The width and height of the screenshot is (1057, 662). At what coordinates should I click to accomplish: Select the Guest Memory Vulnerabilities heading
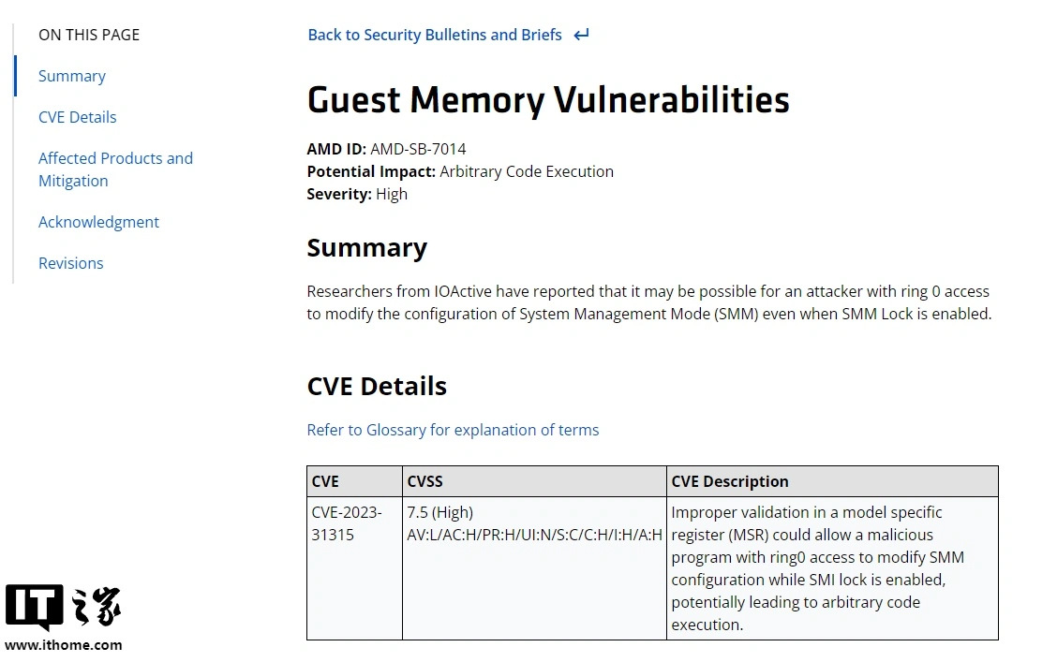click(548, 99)
